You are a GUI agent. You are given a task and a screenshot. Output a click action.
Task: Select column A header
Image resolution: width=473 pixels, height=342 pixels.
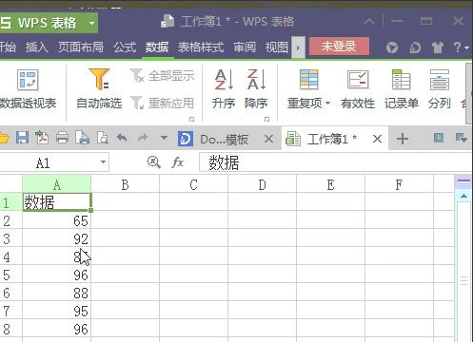(x=57, y=184)
